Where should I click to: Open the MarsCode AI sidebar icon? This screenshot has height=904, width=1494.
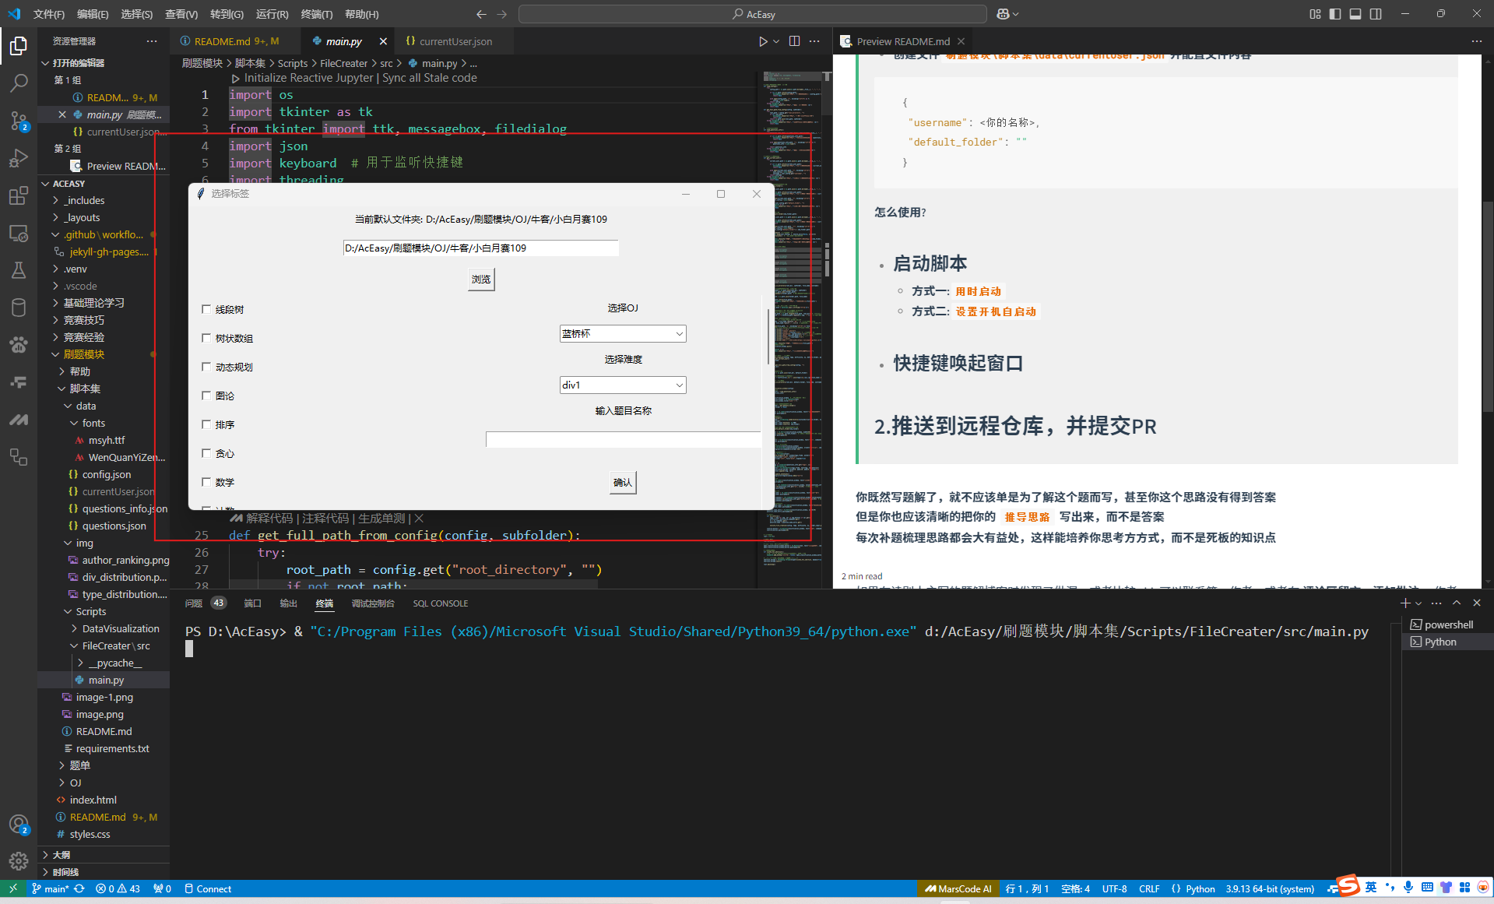click(x=19, y=420)
